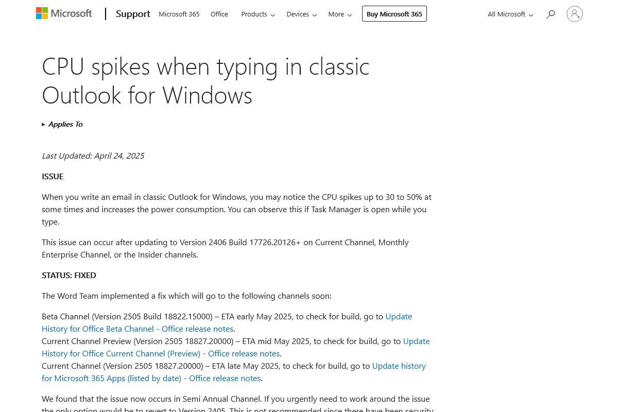Click the 'Semi Annual Channel' paragraph
Screen dimensions: 618x412
coord(237,403)
